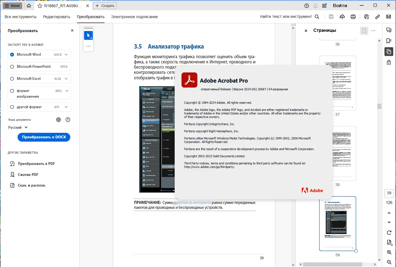This screenshot has width=396, height=267.
Task: Click the insert page icon in Pages panel
Action: point(364,31)
